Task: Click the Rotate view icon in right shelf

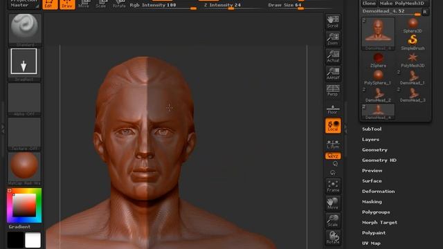Action: [x=333, y=238]
